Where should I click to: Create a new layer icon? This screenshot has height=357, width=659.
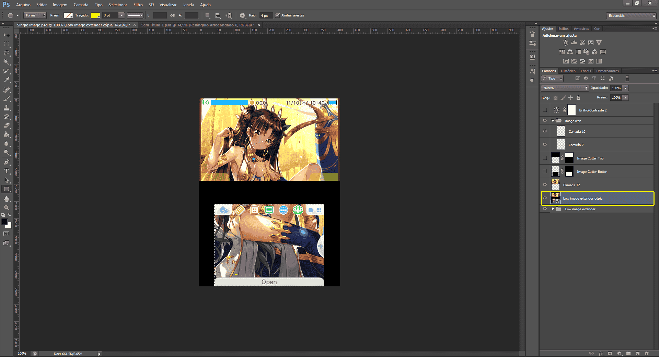coord(638,353)
